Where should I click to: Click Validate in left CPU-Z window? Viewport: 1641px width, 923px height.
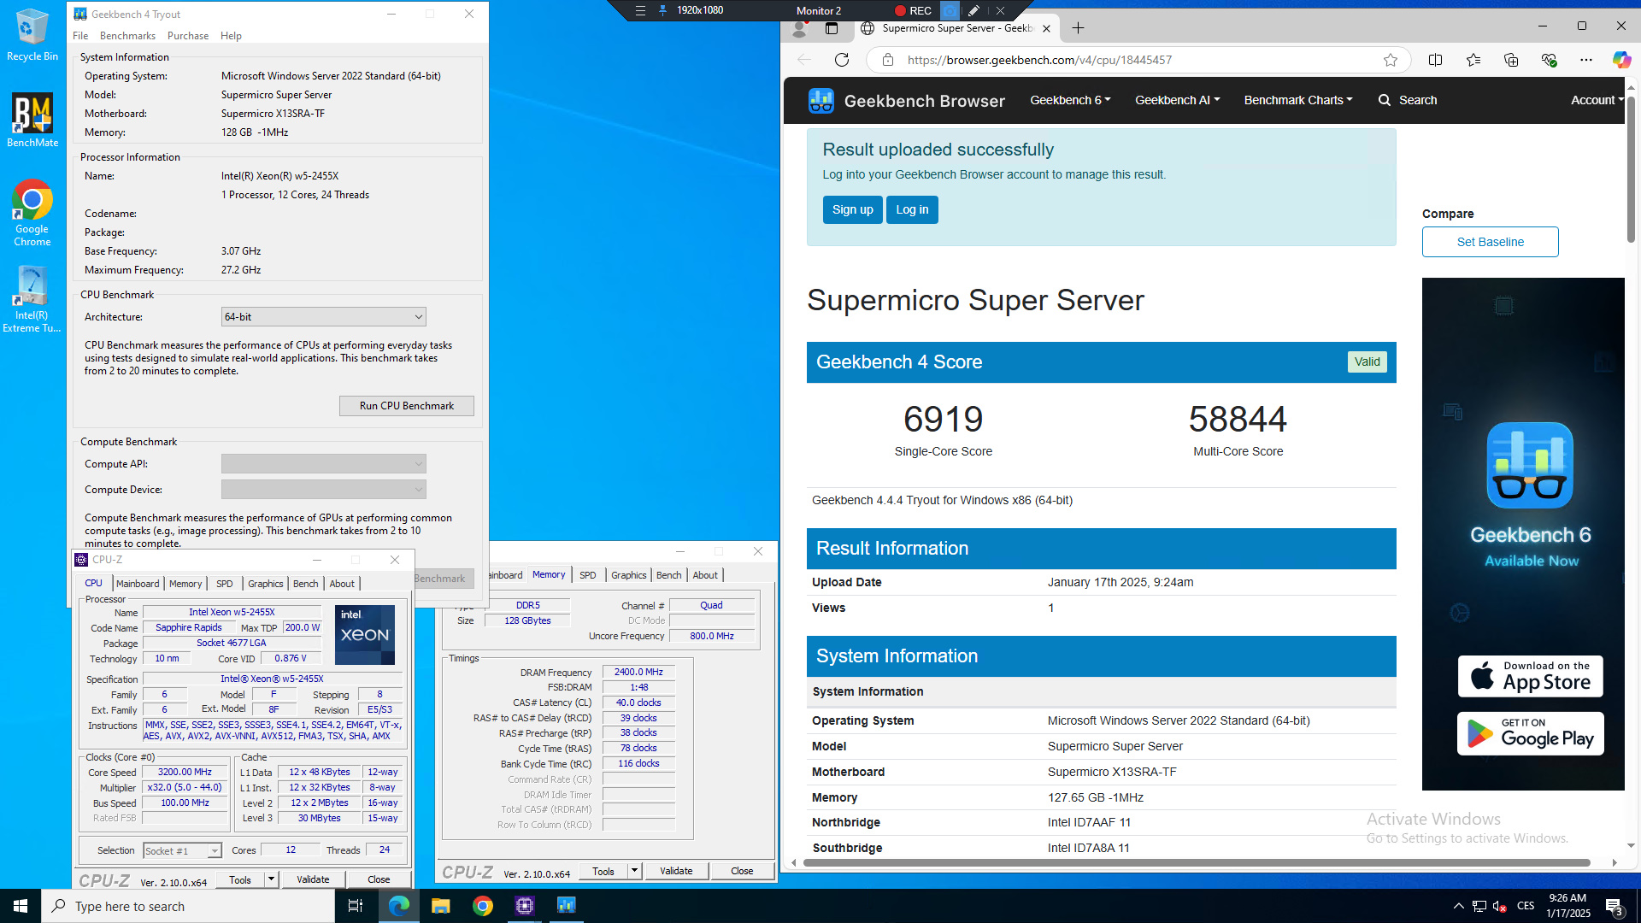click(x=313, y=879)
